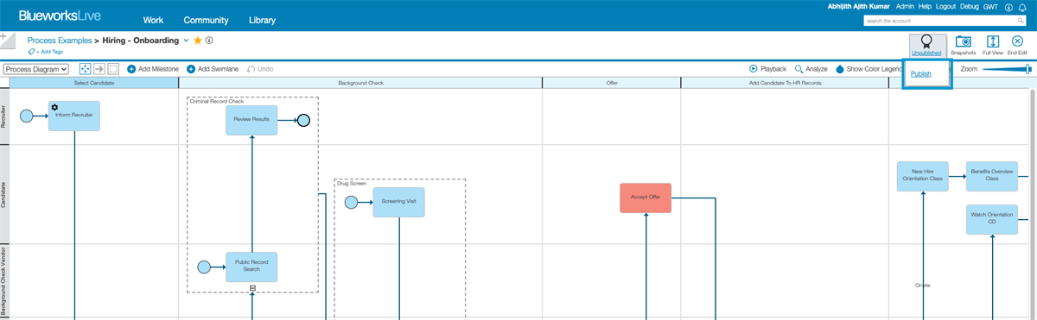The width and height of the screenshot is (1037, 320).
Task: Select the Review Results task
Action: [251, 120]
